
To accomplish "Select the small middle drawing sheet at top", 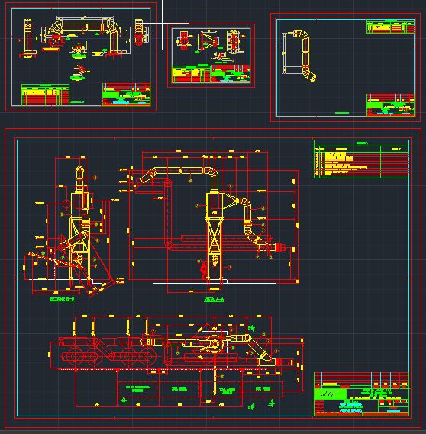I will tap(211, 56).
